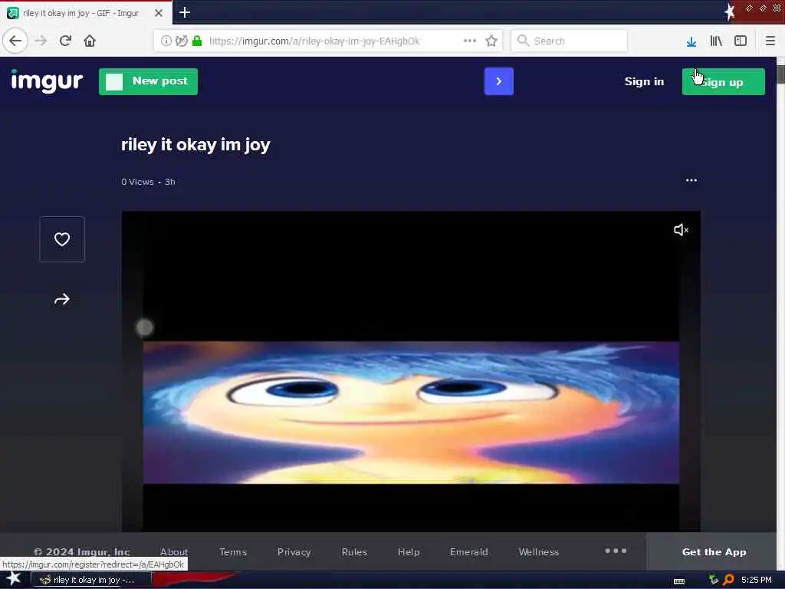Share the post with the arrow icon

(62, 300)
